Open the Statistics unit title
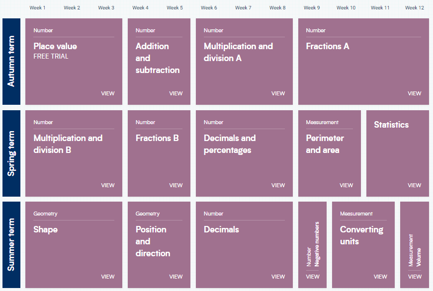The width and height of the screenshot is (433, 291). [x=391, y=125]
